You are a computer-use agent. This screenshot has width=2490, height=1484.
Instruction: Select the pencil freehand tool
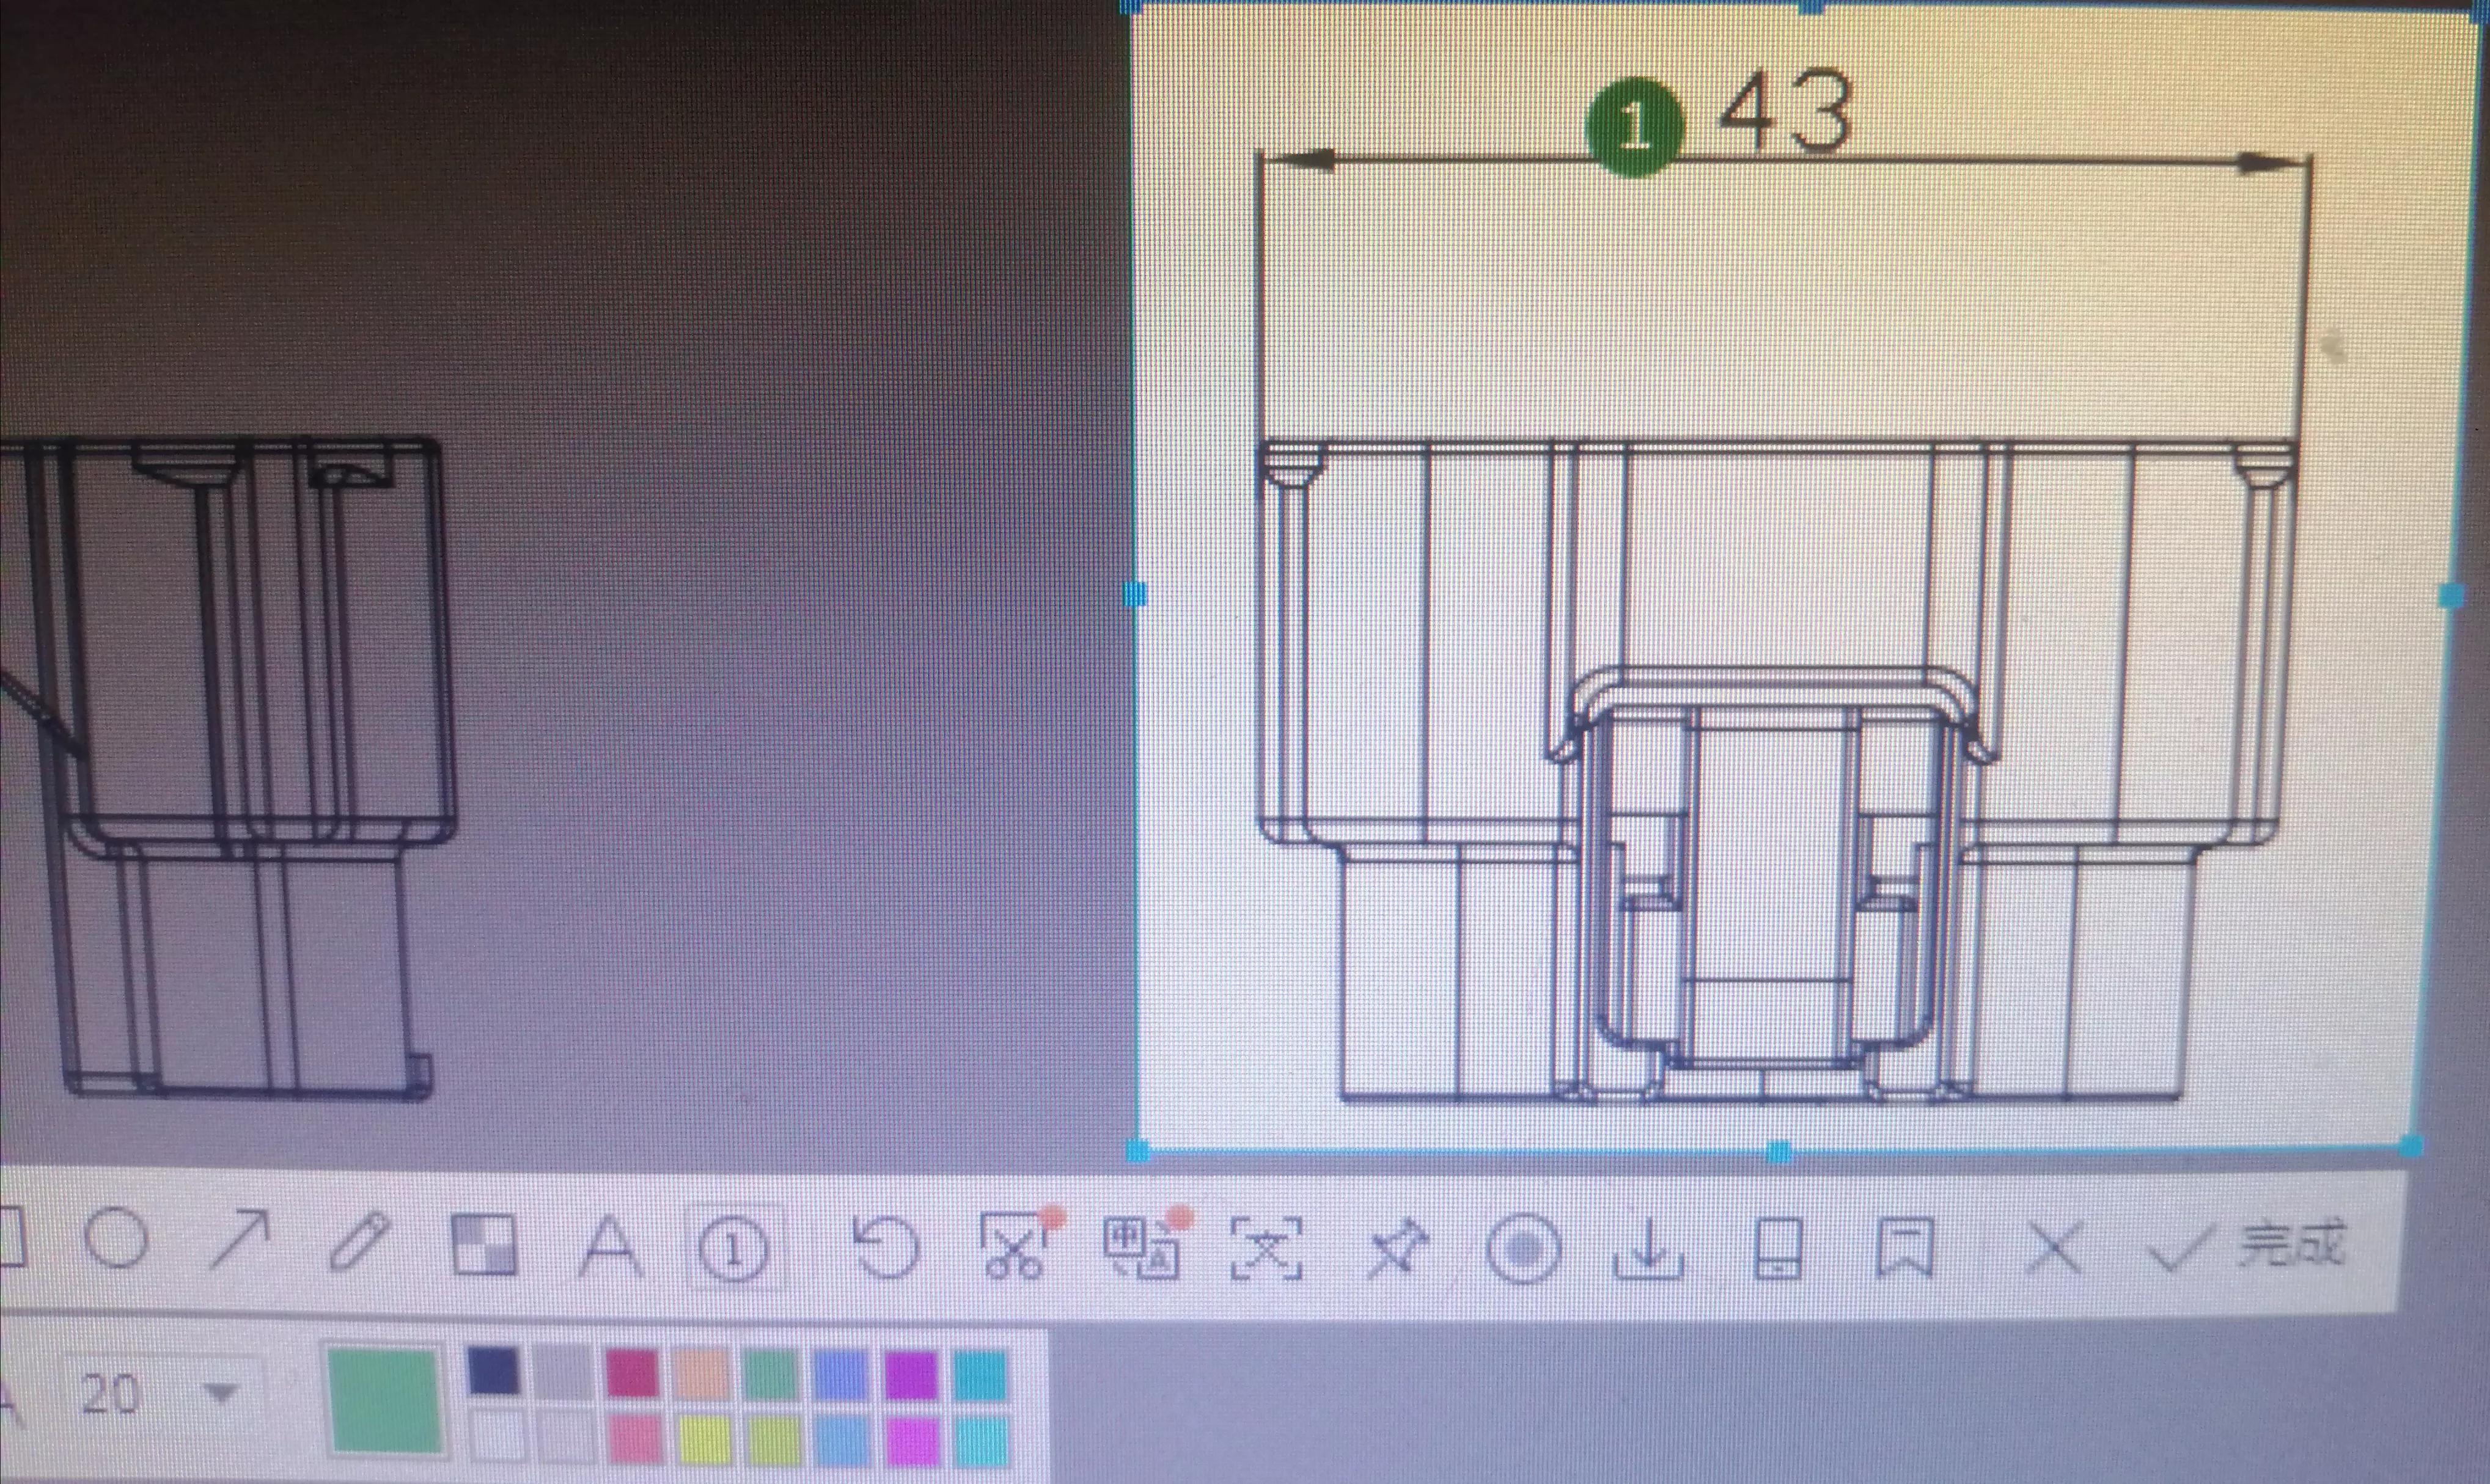click(358, 1242)
